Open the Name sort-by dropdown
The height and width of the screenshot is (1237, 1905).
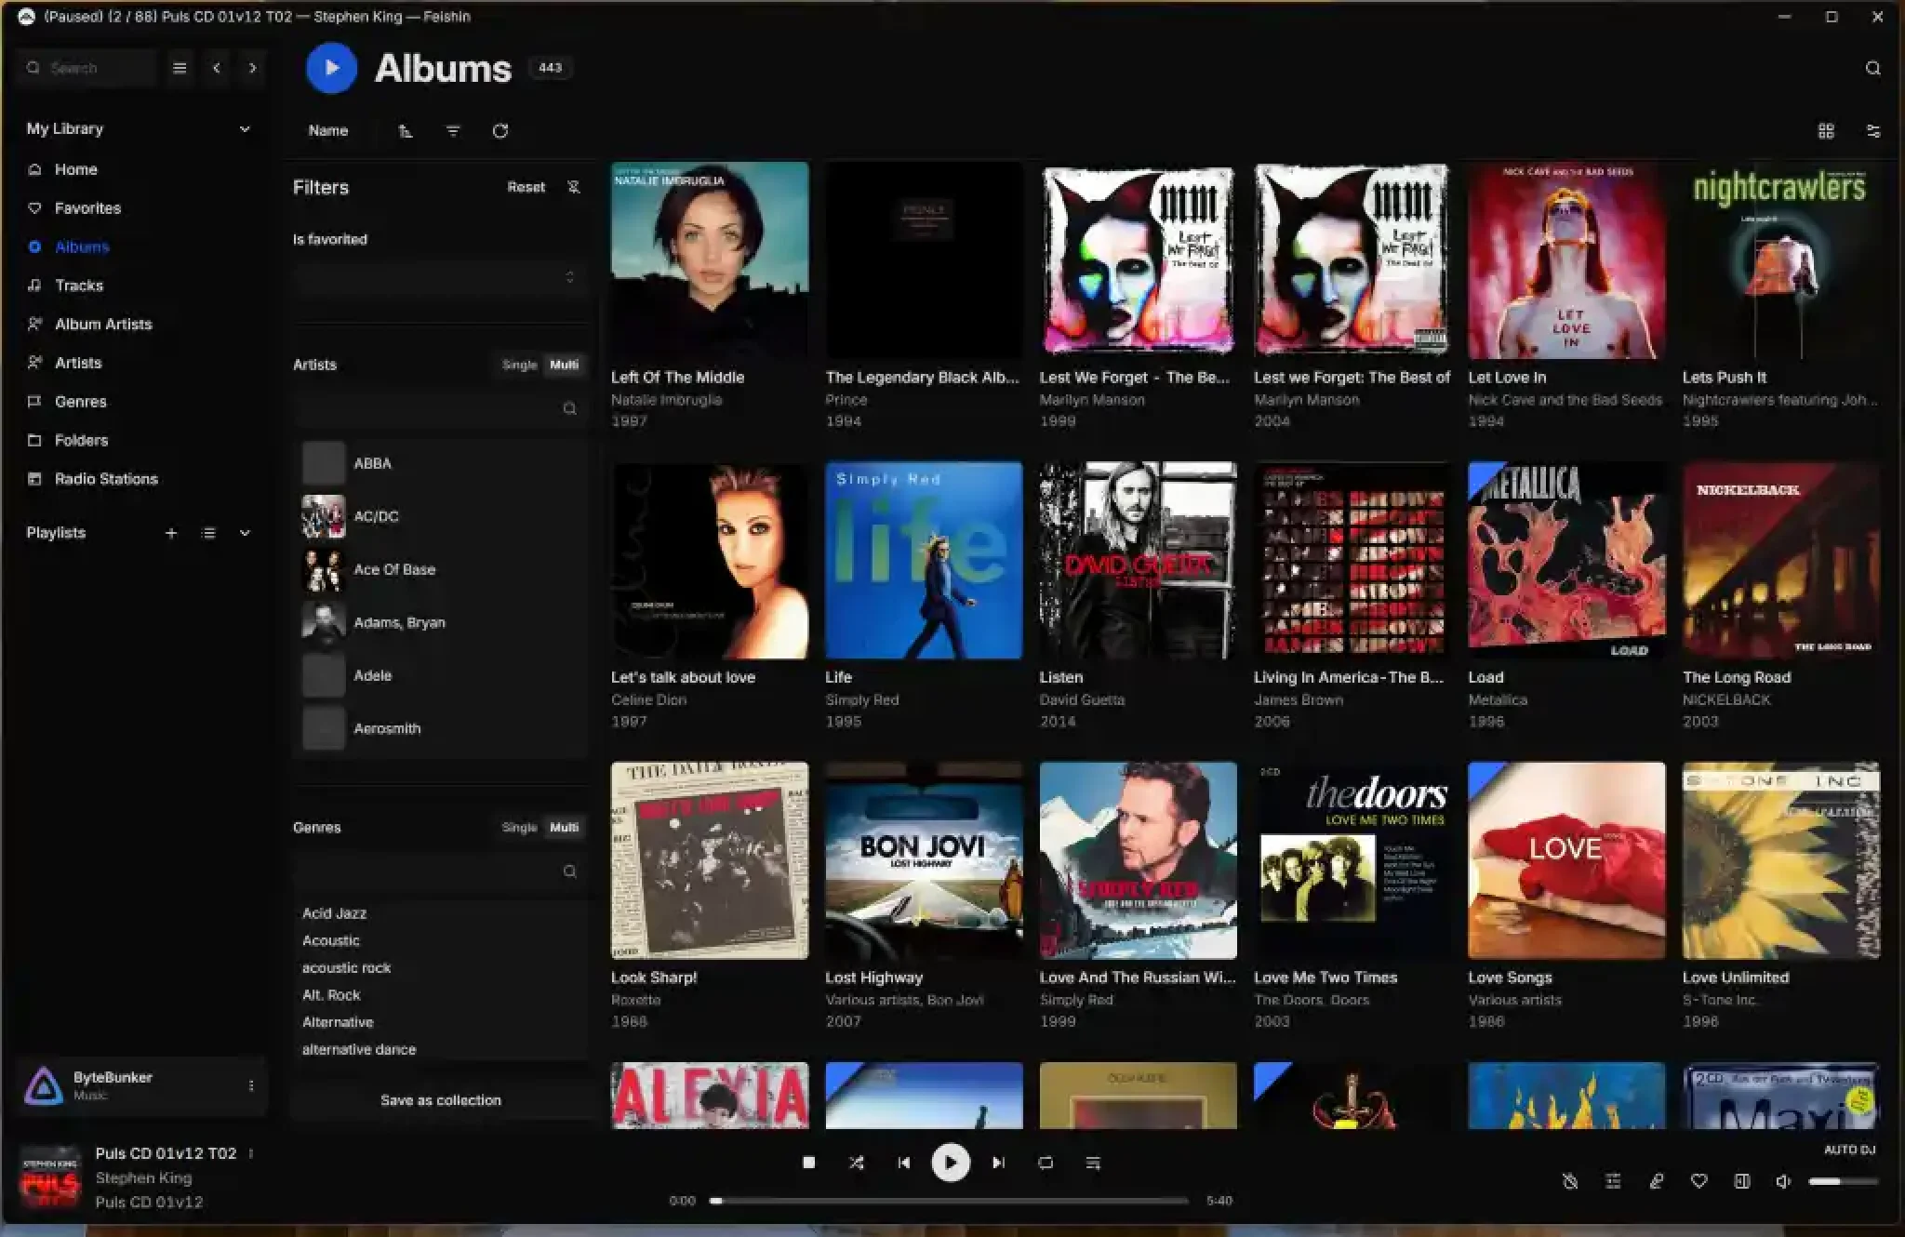[328, 131]
